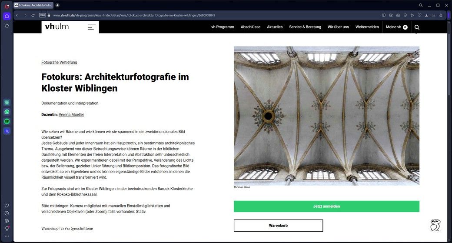The width and height of the screenshot is (452, 243).
Task: Open the browser profile account icon
Action: [x=441, y=15]
